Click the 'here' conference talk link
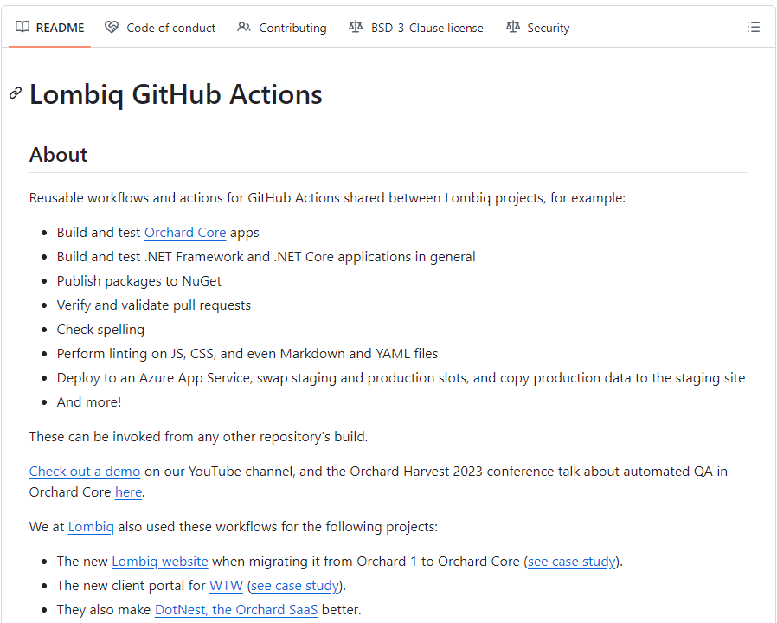The height and width of the screenshot is (623, 777). 128,492
